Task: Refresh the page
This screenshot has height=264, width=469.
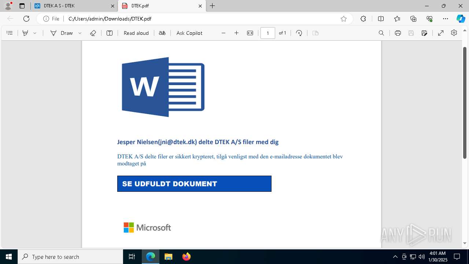Action: 26,19
